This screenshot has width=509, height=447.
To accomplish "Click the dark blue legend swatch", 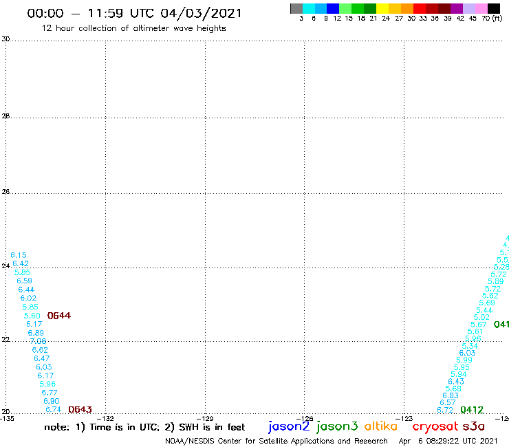I will [333, 8].
